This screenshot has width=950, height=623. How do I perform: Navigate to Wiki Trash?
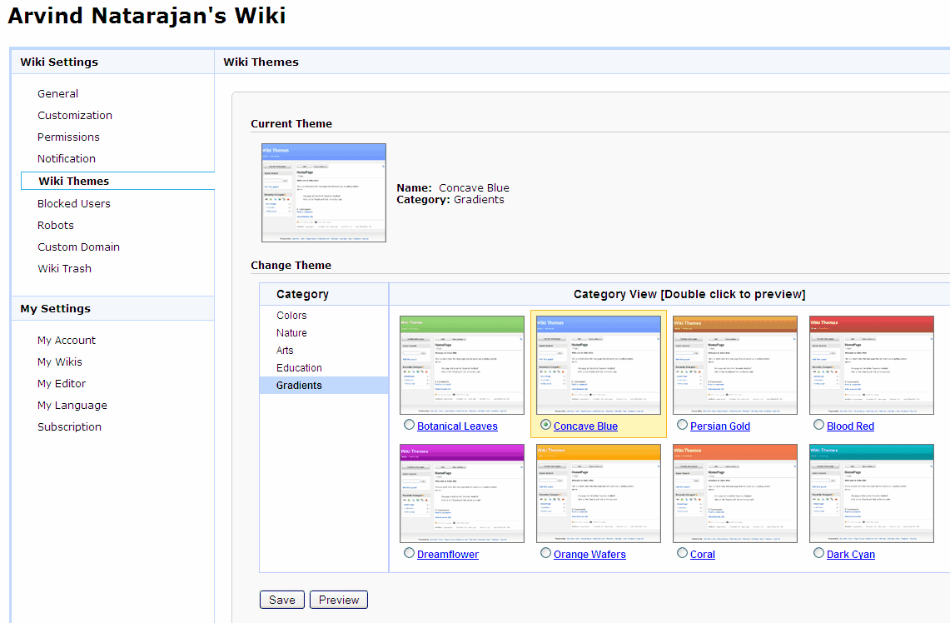[x=64, y=269]
